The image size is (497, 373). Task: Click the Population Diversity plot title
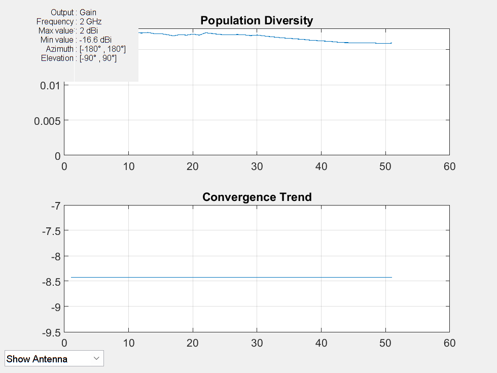tap(257, 21)
